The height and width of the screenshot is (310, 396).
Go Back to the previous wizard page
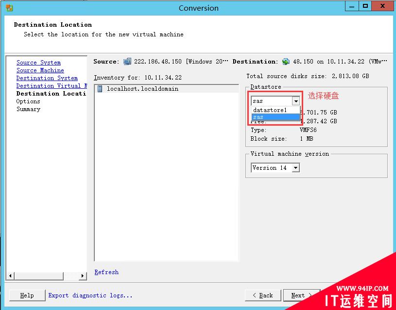tap(263, 295)
